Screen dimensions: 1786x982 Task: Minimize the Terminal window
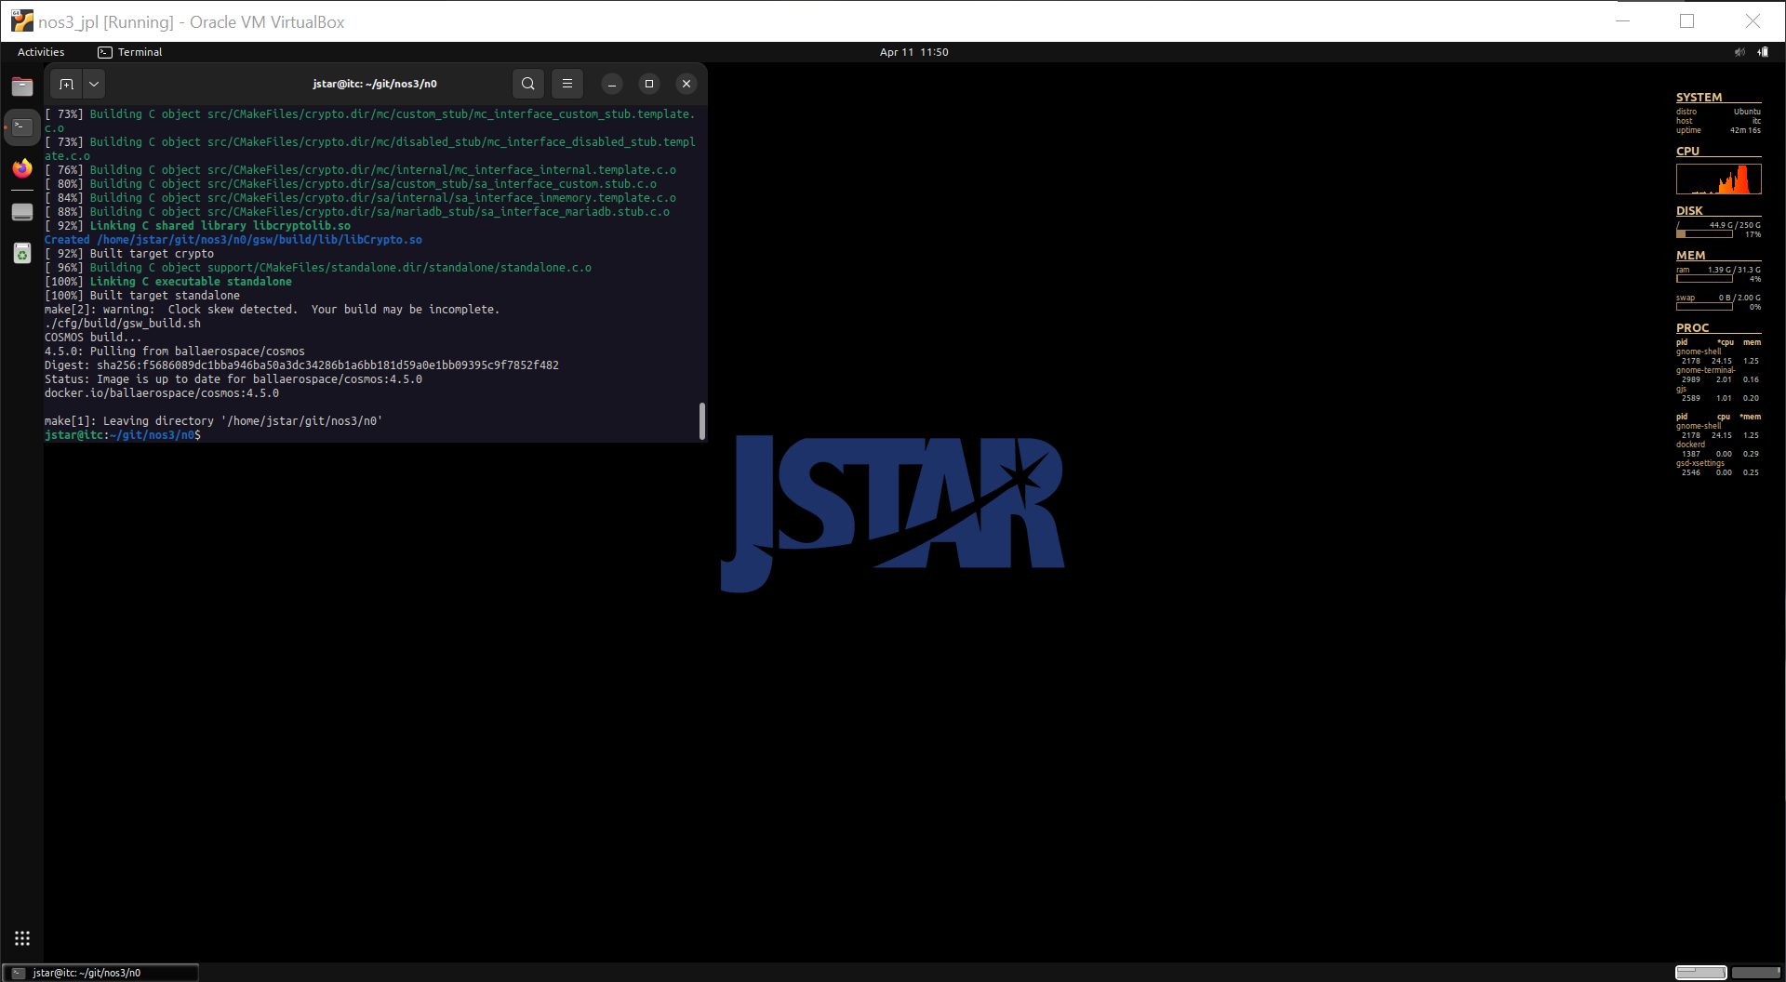click(x=612, y=84)
